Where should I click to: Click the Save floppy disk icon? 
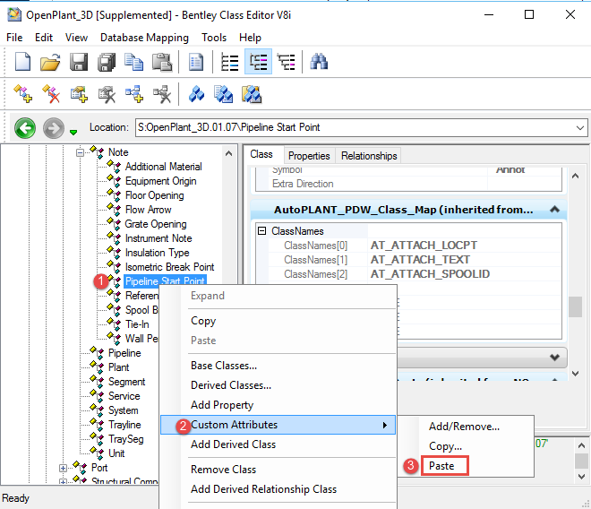[79, 62]
